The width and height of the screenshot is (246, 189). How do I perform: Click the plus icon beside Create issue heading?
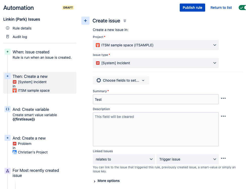coord(85,20)
